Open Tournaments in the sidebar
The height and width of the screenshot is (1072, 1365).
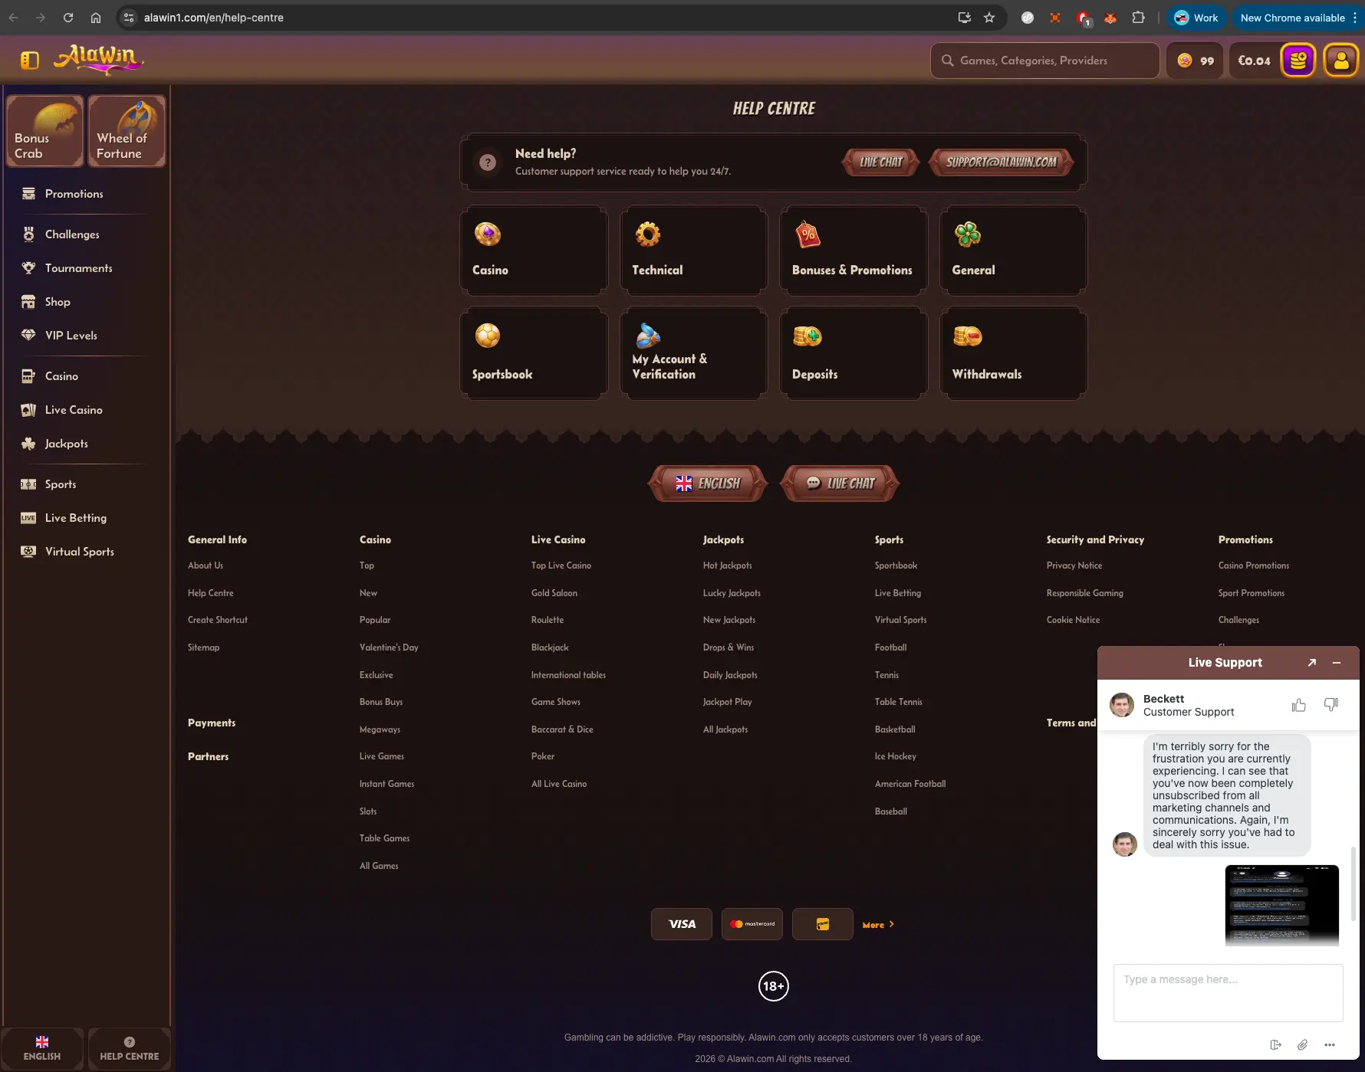[x=78, y=268]
